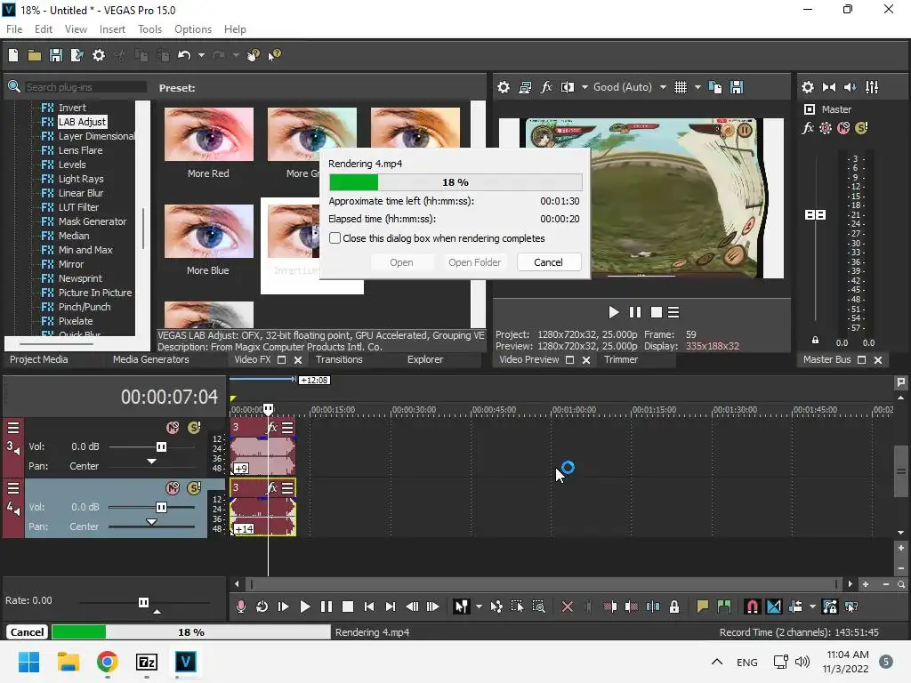Open the preview transport hamburger menu
Screen dimensions: 911x683
coord(673,312)
